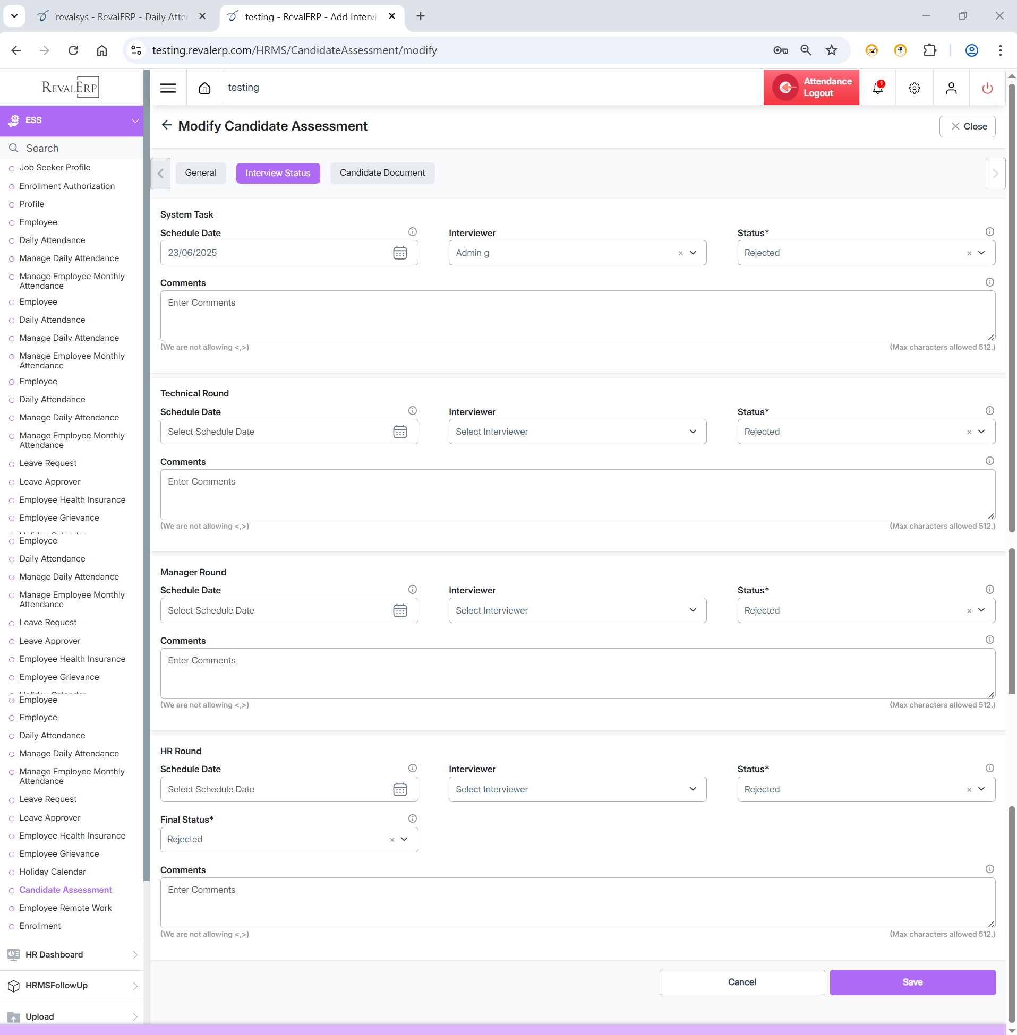Click info icon next to Final Status
Viewport: 1017px width, 1035px height.
[412, 818]
